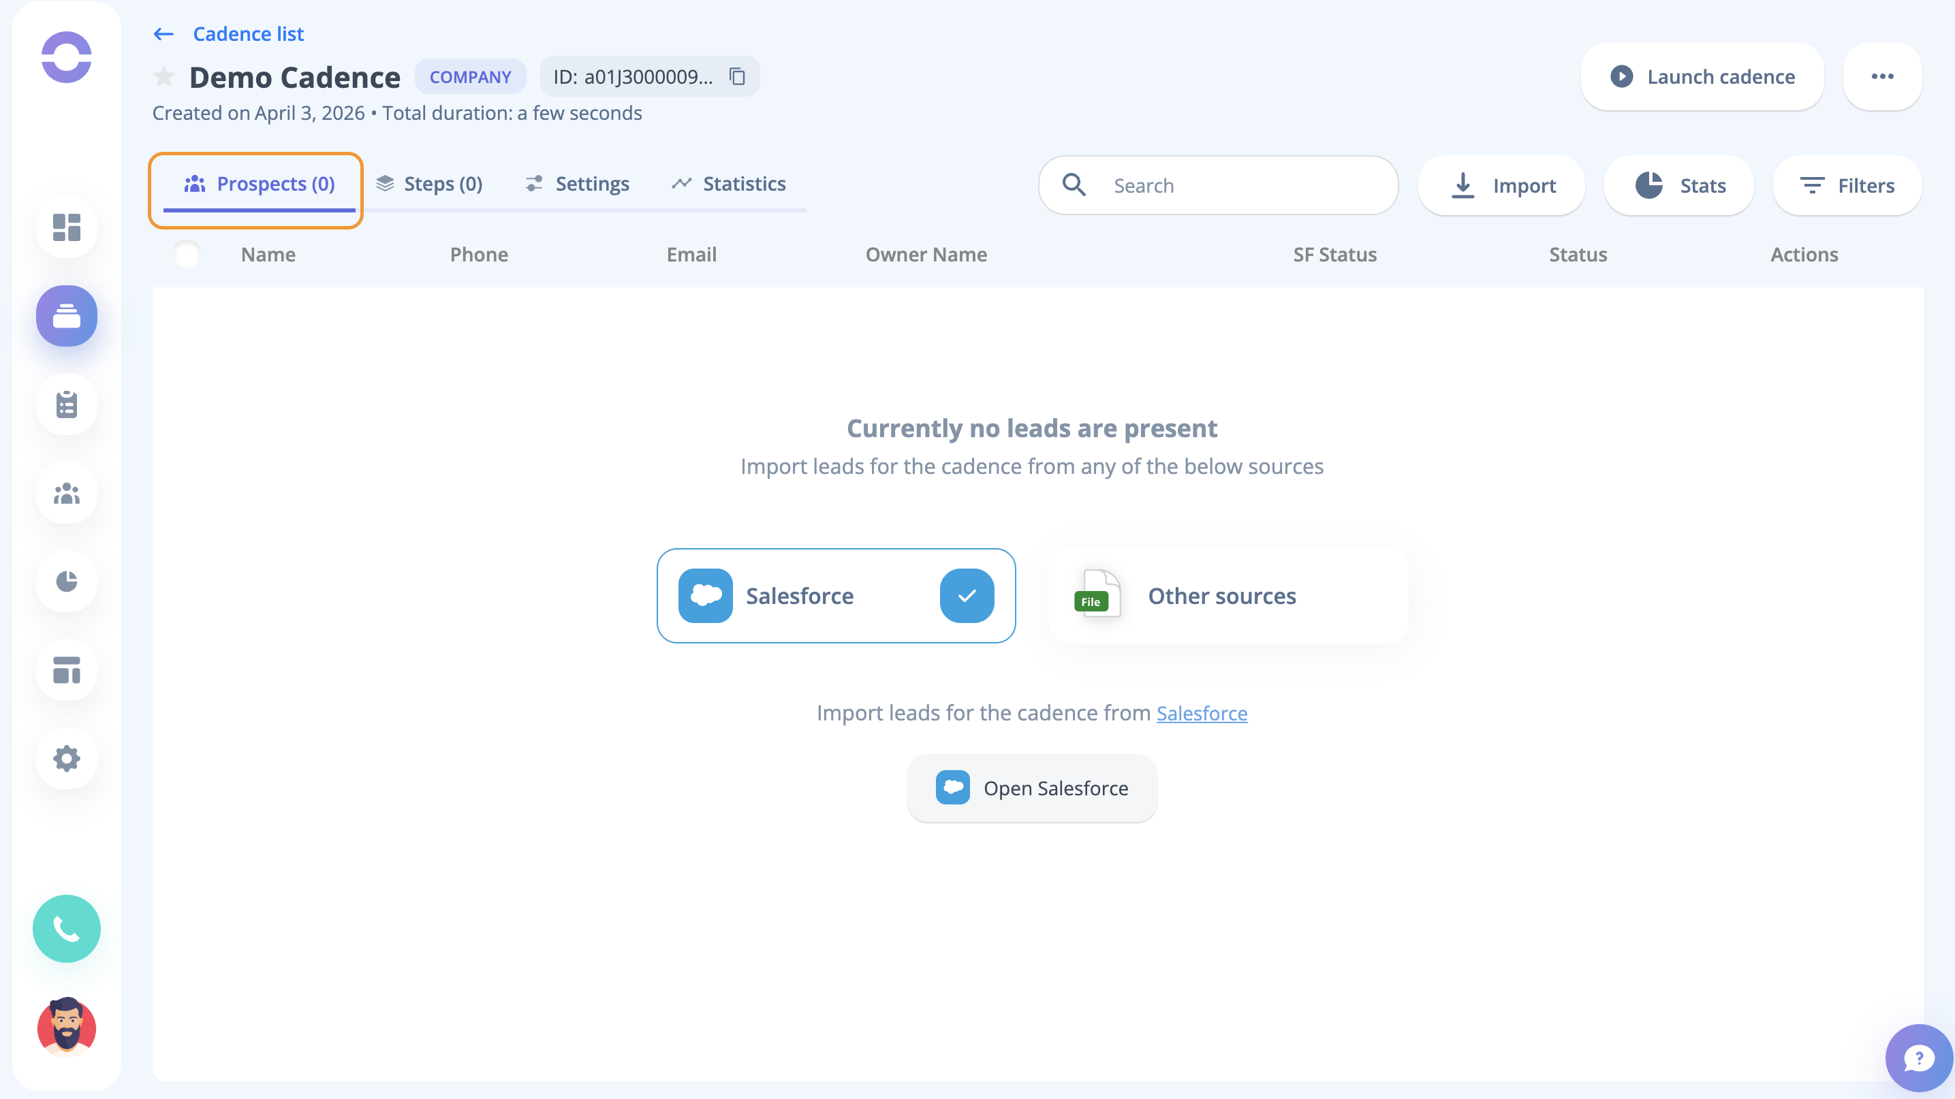The height and width of the screenshot is (1099, 1955).
Task: Open the pie chart statistics sidebar icon
Action: (x=67, y=582)
